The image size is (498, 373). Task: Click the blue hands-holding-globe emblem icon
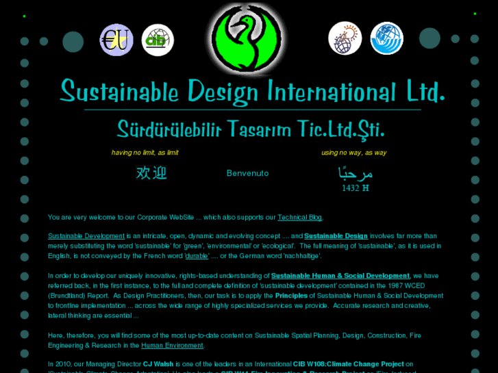click(x=387, y=38)
